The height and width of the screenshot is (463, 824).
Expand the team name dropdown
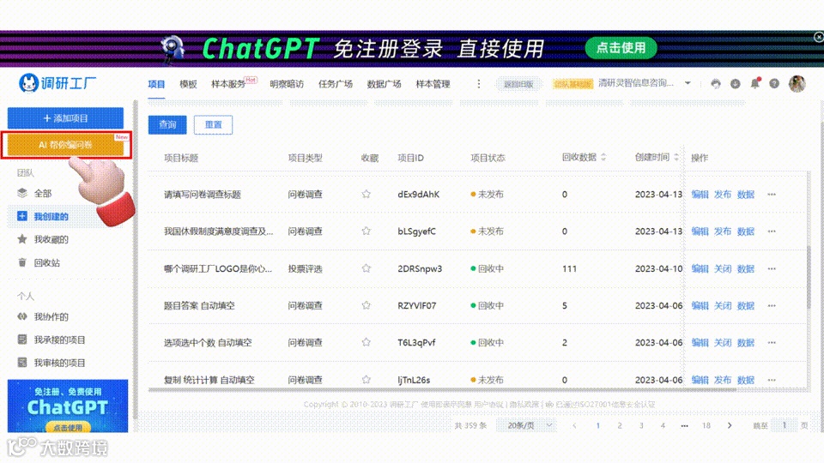(x=688, y=83)
